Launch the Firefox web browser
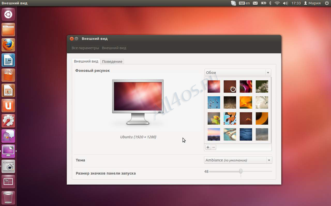331x206 pixels. pyautogui.click(x=8, y=45)
